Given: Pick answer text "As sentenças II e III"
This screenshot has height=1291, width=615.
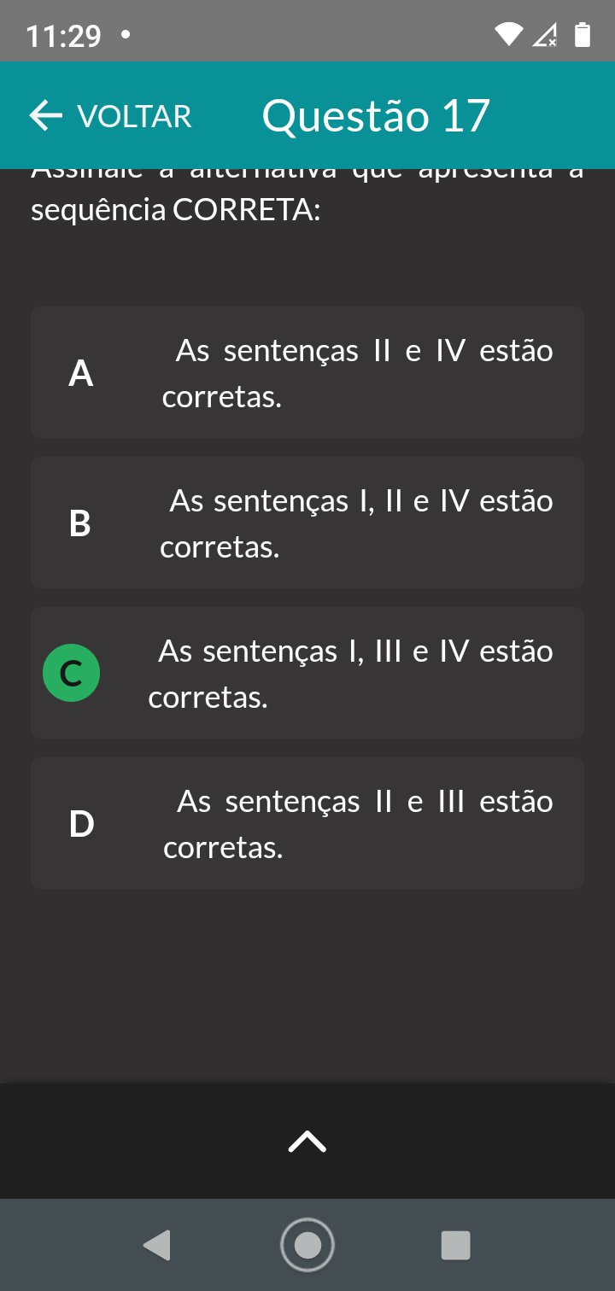Looking at the screenshot, I should pos(357,824).
